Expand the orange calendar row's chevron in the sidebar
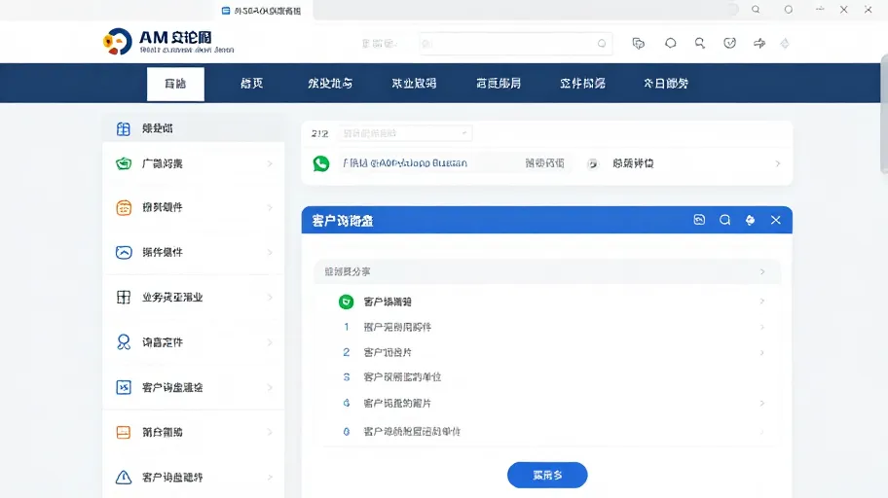Screen dimensions: 888x498 (x=270, y=208)
